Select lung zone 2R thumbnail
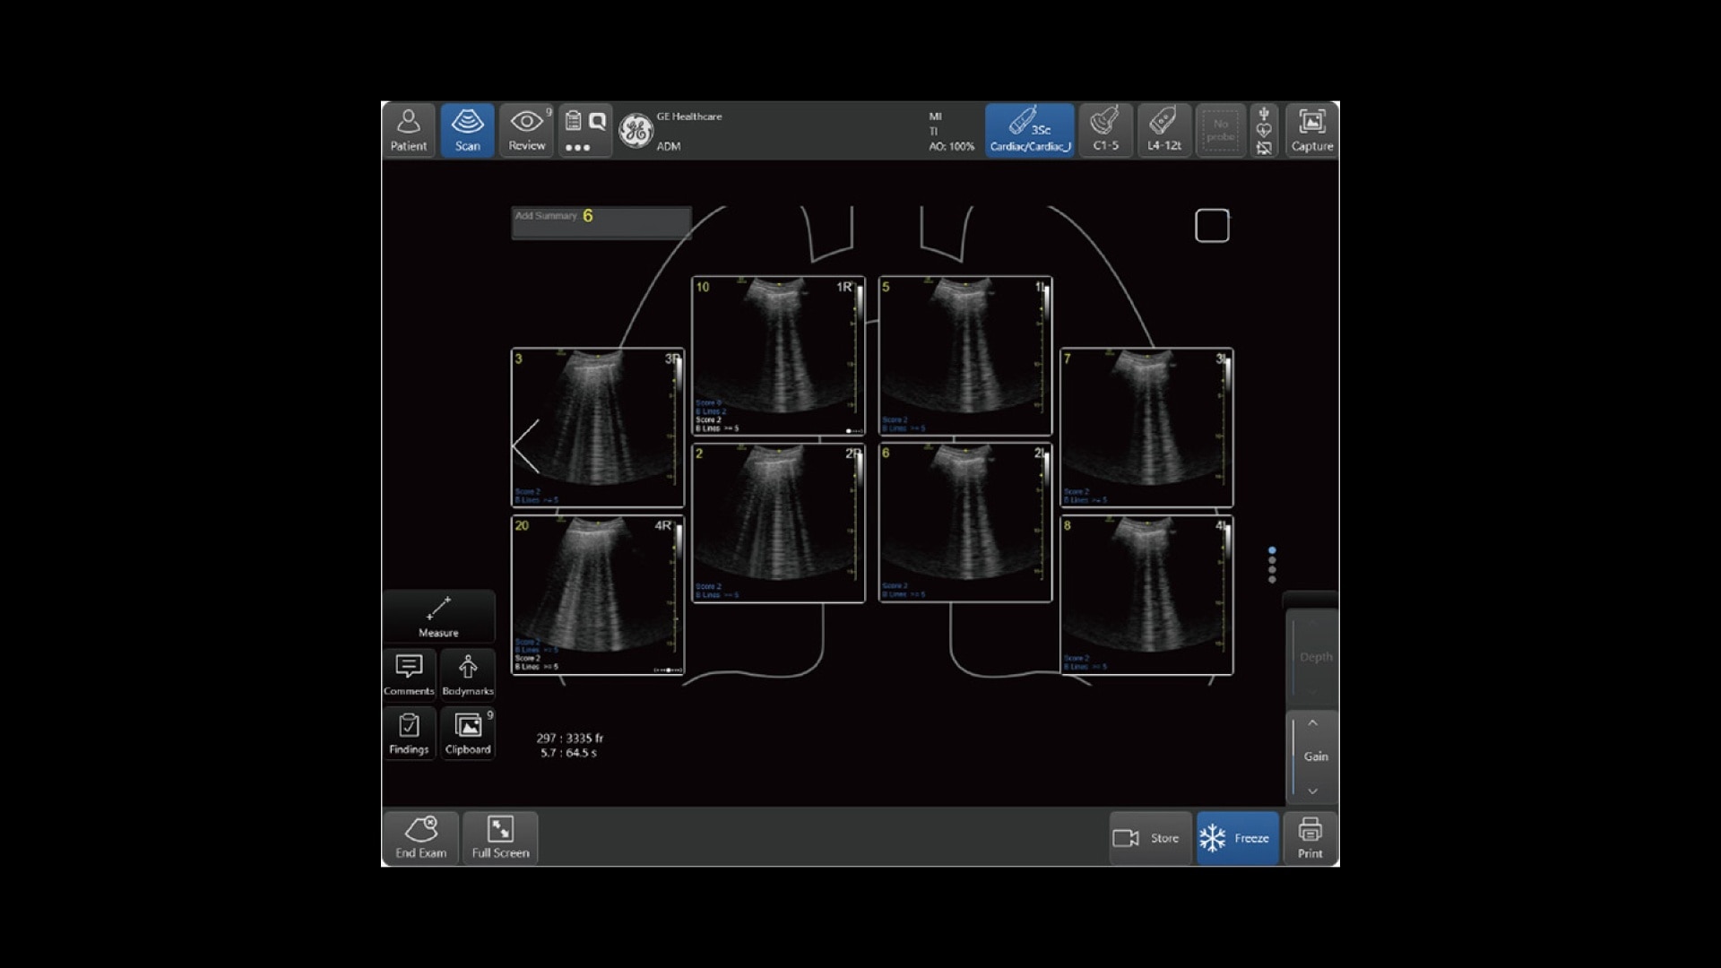The width and height of the screenshot is (1721, 968). [778, 523]
